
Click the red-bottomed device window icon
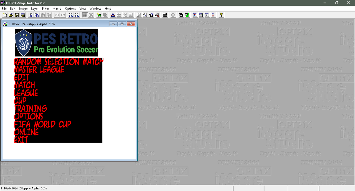[213, 15]
